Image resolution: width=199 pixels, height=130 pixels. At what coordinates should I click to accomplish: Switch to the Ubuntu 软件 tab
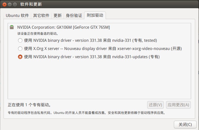17,16
